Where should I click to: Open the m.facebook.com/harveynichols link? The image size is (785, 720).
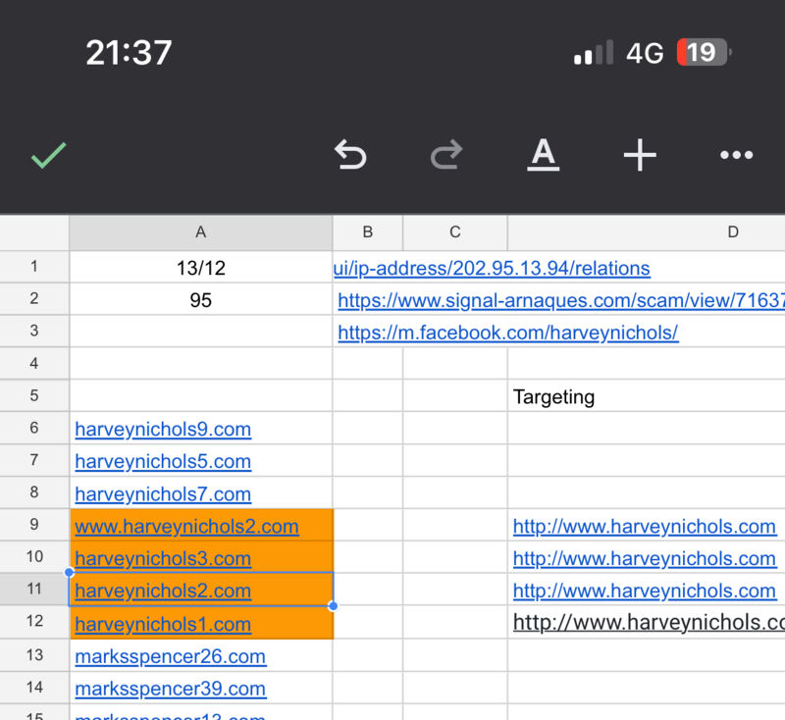click(x=508, y=333)
